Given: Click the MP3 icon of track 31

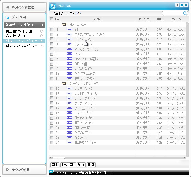Looking at the screenshot, I should point(69,29).
